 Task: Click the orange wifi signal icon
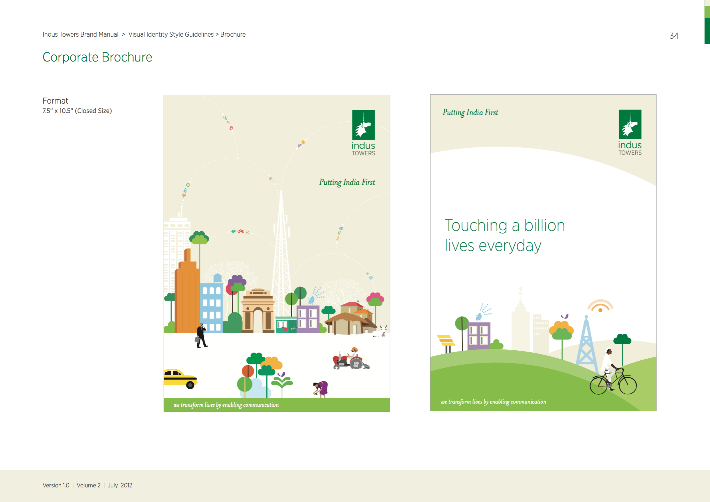[x=600, y=306]
